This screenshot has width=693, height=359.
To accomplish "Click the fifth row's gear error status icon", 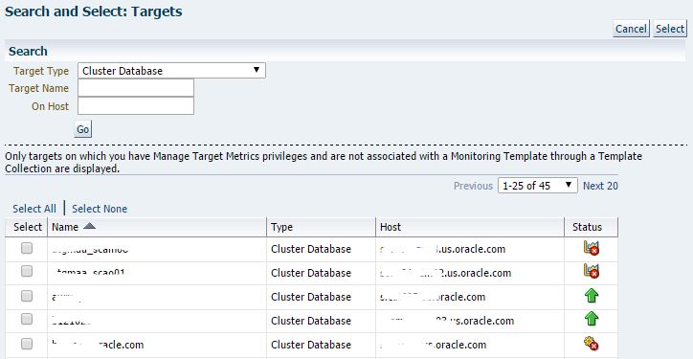I will (x=591, y=343).
